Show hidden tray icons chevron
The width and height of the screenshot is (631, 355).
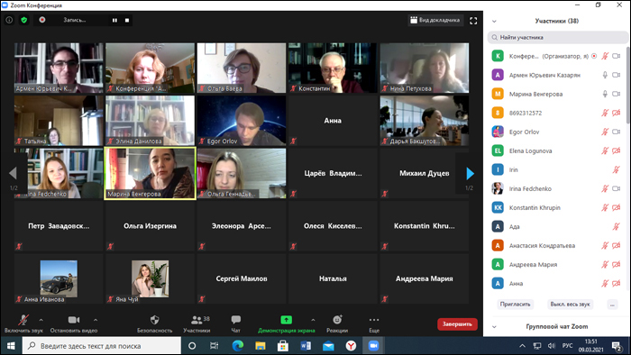point(522,346)
